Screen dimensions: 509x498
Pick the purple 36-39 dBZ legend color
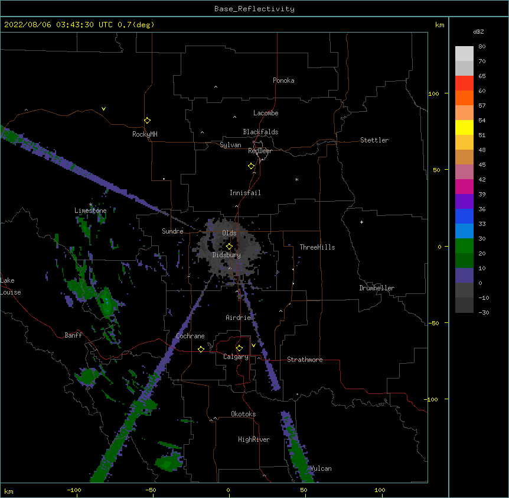point(464,201)
